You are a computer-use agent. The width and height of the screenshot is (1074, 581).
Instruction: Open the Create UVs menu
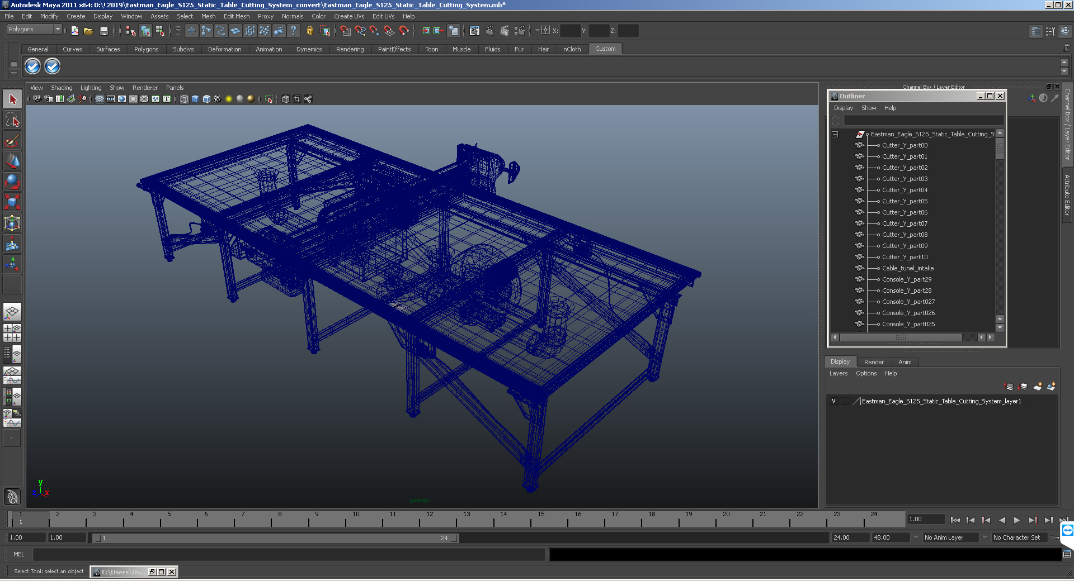[x=349, y=16]
